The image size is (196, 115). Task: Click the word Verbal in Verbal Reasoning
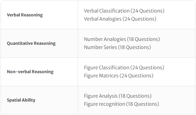tap(13, 15)
